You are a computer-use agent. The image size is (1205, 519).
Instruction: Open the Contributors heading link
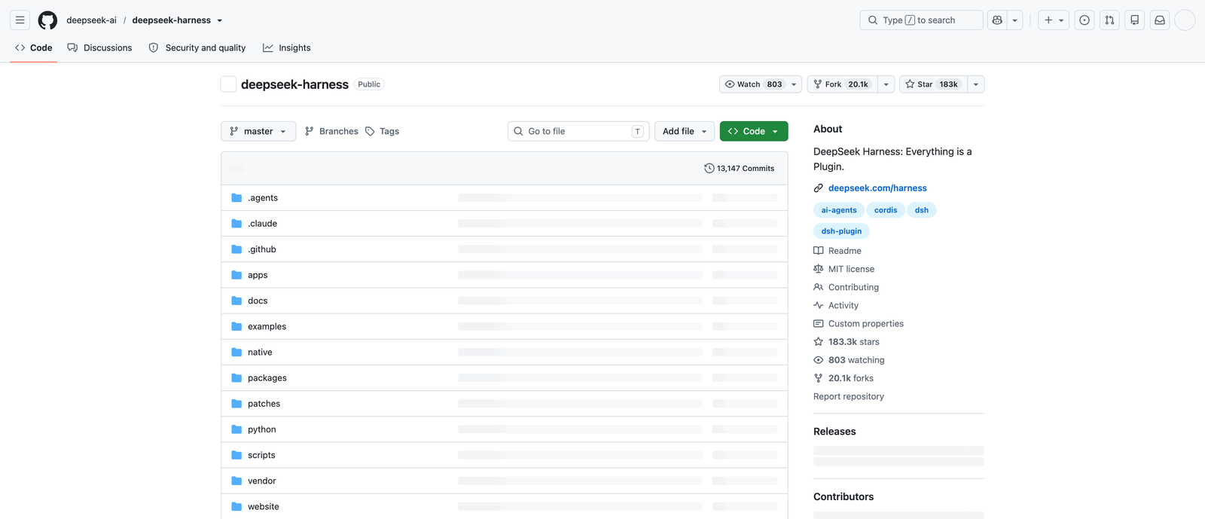[x=843, y=496]
